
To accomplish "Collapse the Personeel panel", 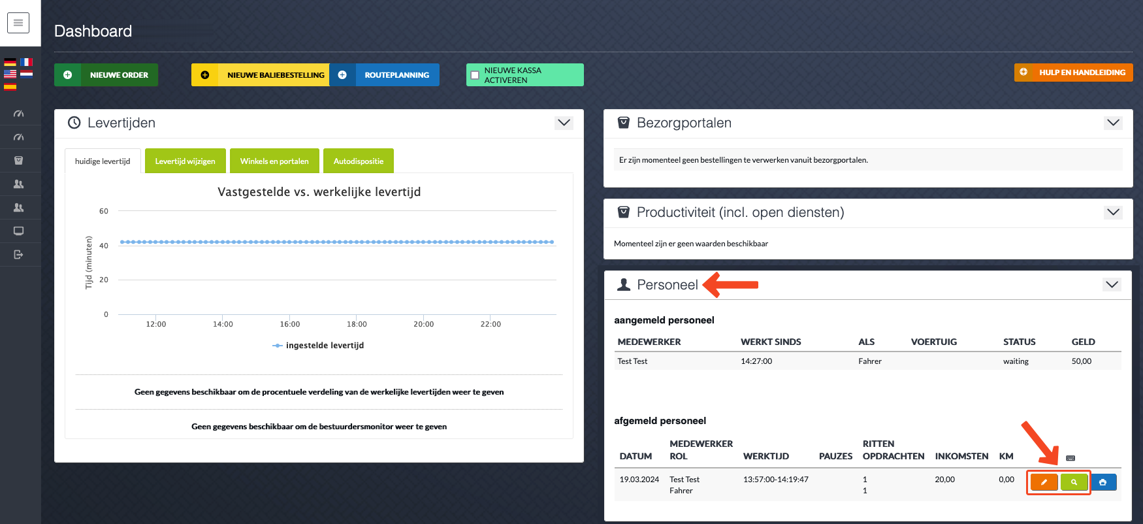I will (x=1112, y=285).
